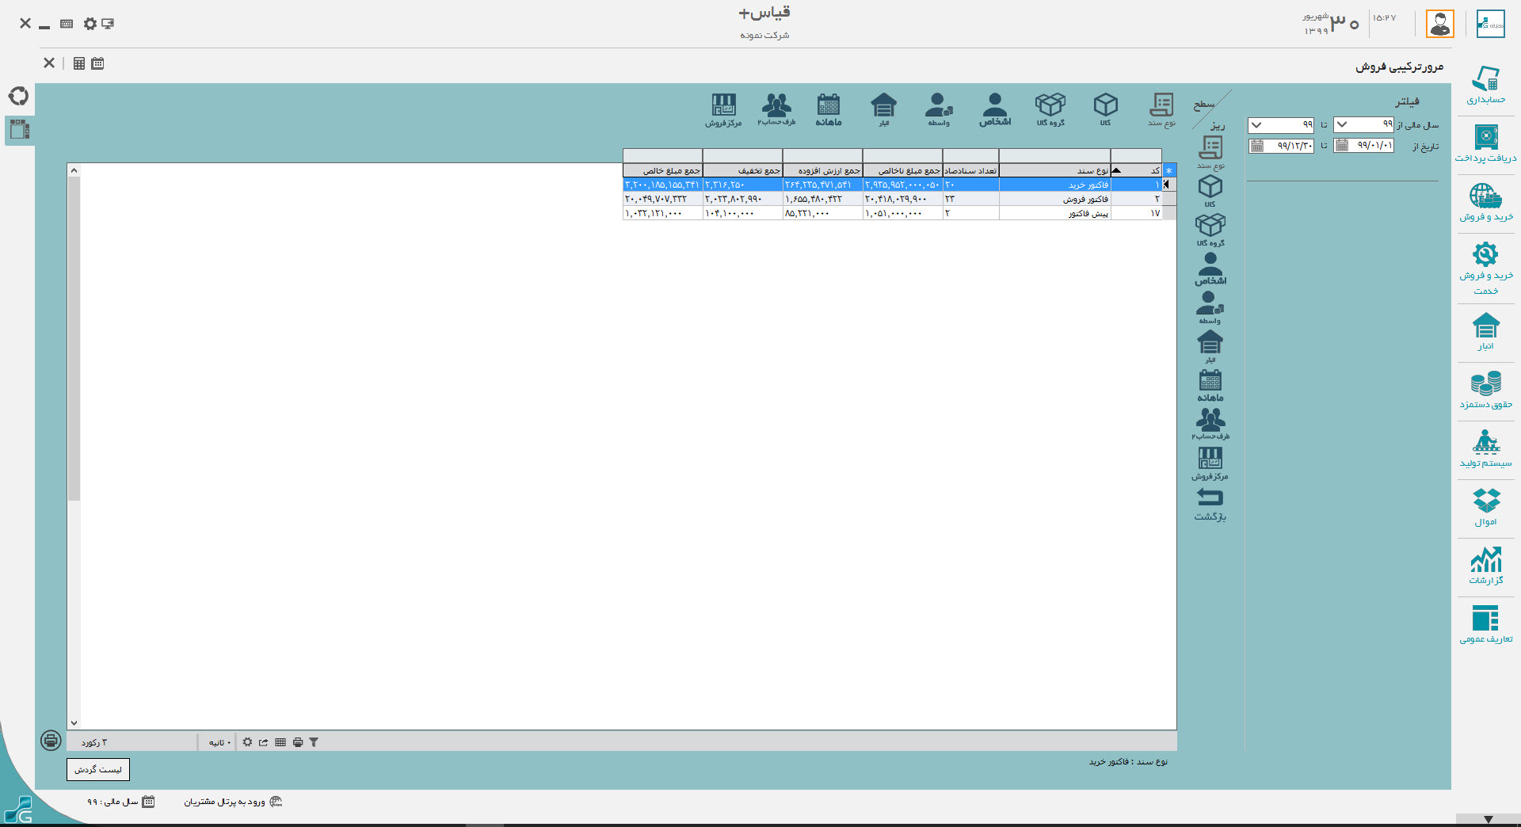The image size is (1521, 827).
Task: Open the Warehouse (انبار) module in sidebar
Action: pyautogui.click(x=1485, y=332)
